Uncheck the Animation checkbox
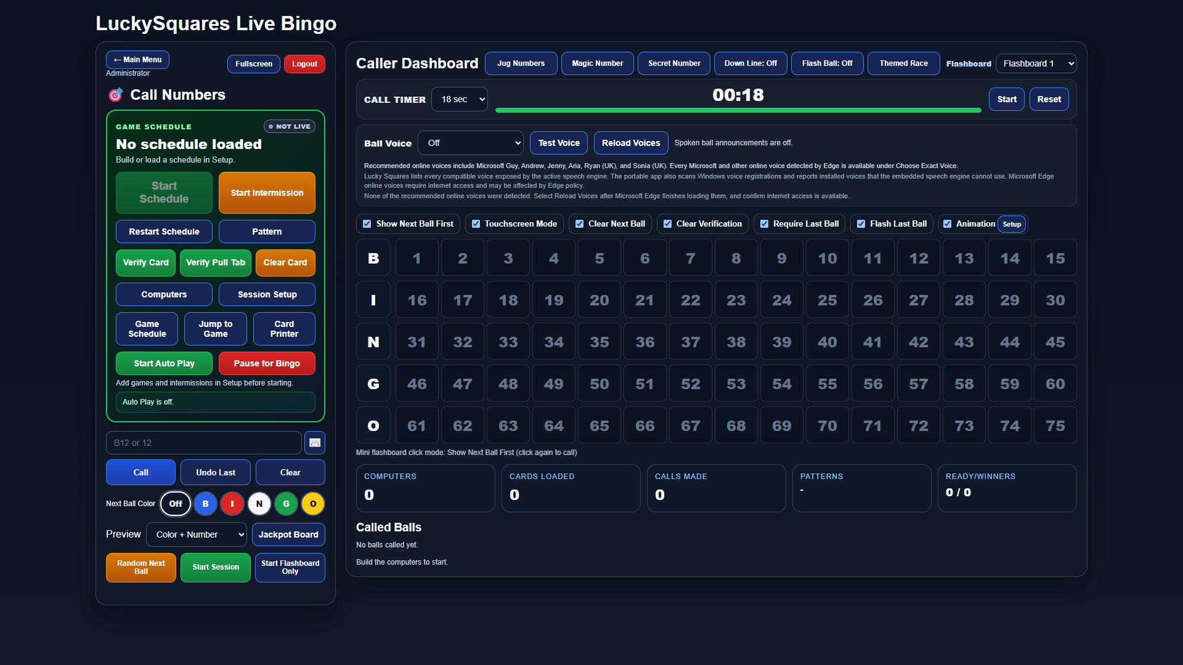Screen dimensions: 1183x665 pos(947,224)
